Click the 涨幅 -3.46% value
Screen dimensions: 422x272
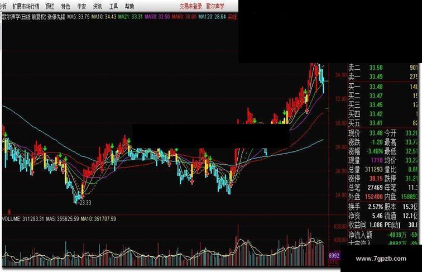[375, 151]
